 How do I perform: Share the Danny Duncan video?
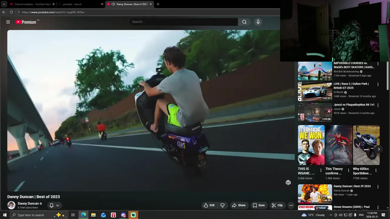[239, 205]
